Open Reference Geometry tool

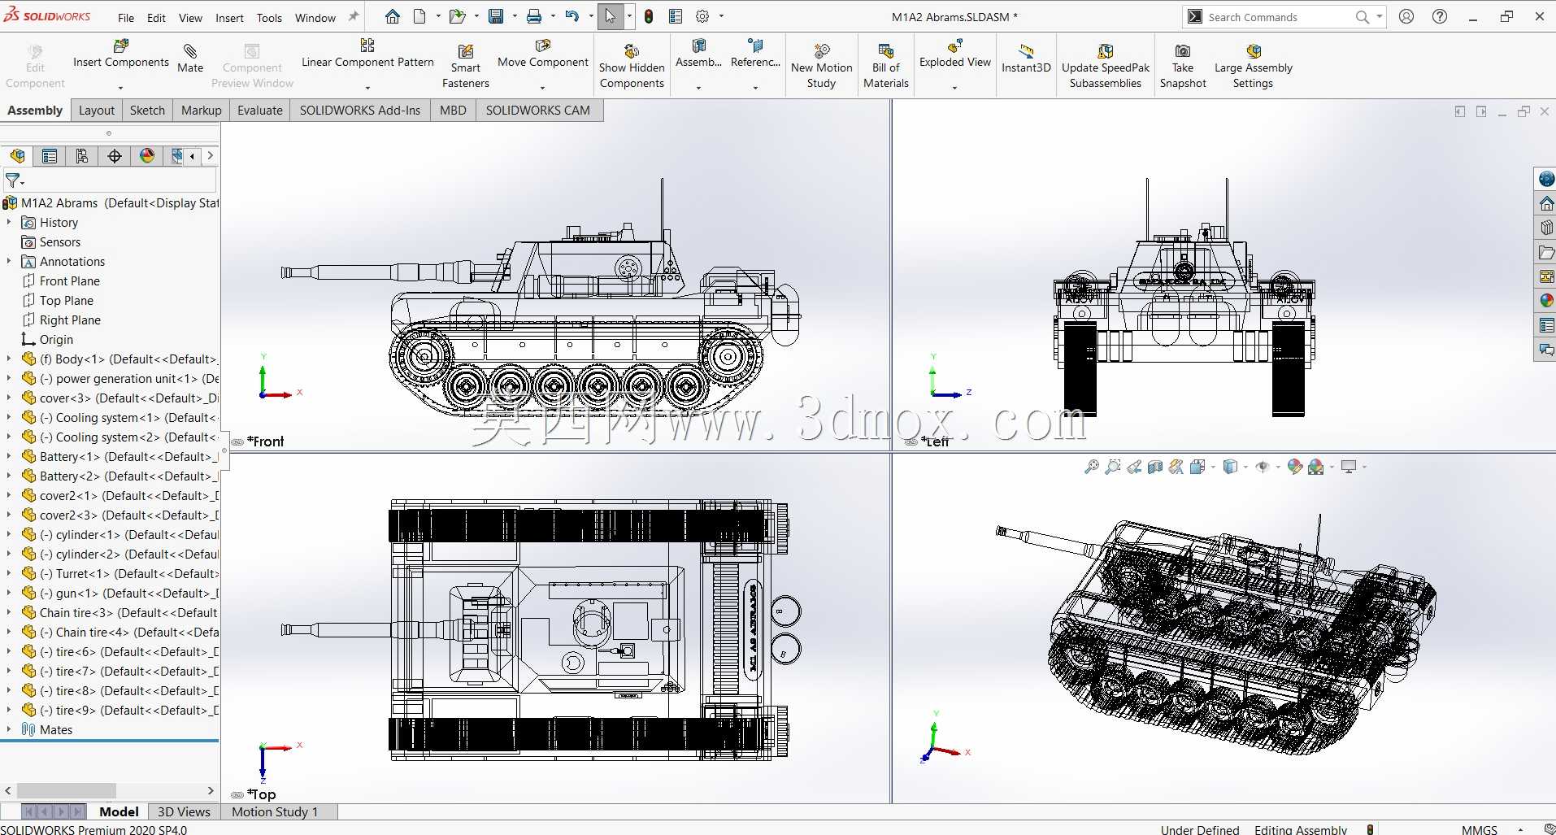pyautogui.click(x=755, y=54)
